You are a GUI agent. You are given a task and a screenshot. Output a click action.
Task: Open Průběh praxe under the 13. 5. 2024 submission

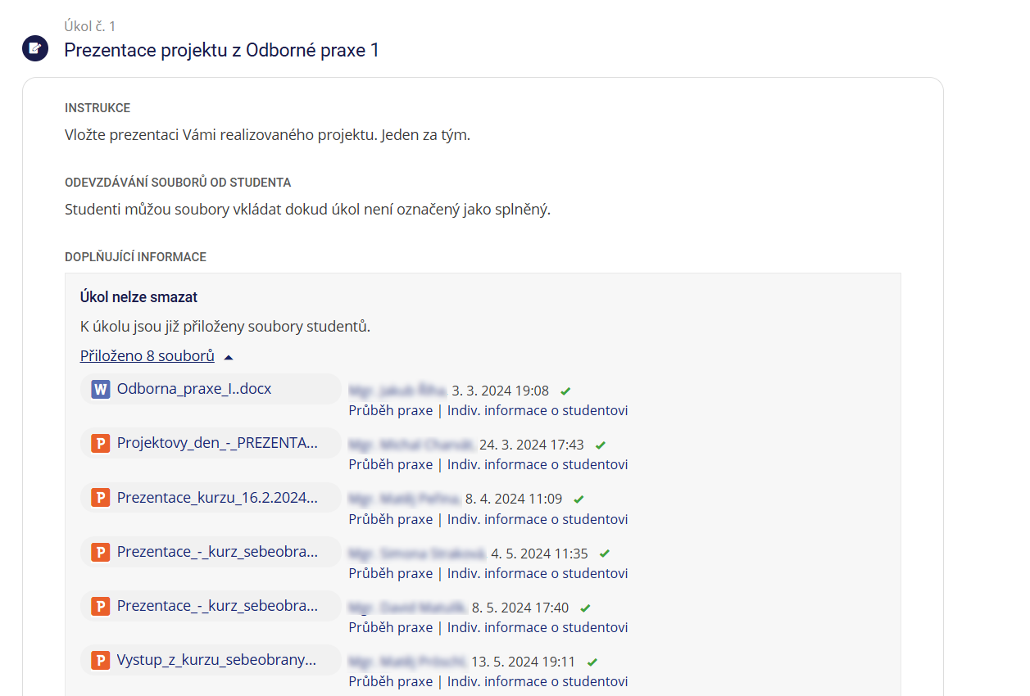click(390, 681)
